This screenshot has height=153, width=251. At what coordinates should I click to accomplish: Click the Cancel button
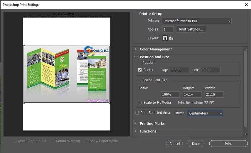click(x=174, y=144)
